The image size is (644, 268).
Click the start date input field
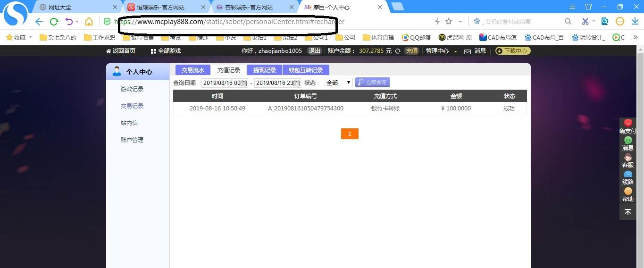point(225,83)
